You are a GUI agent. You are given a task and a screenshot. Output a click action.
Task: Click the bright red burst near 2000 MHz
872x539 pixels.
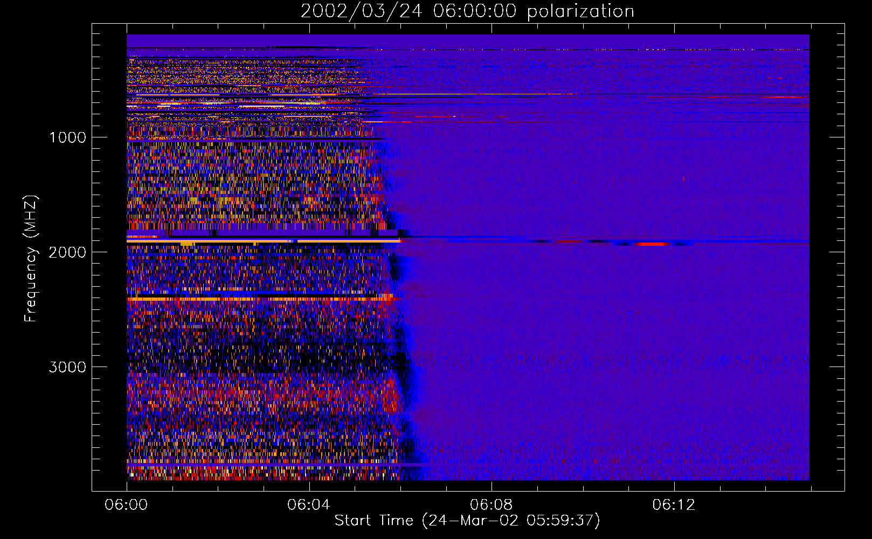(653, 244)
